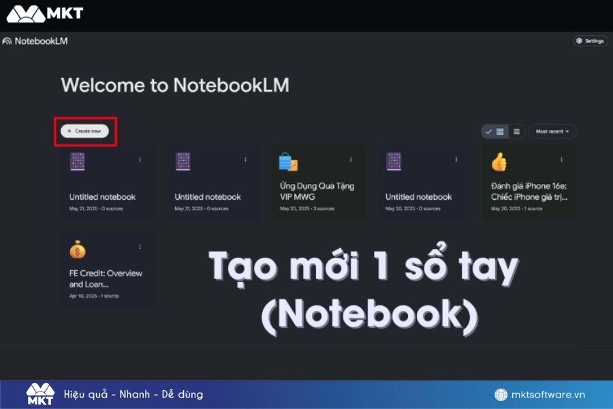Open second Untitled notebook's three-dot menu
The width and height of the screenshot is (613, 409).
click(x=246, y=160)
